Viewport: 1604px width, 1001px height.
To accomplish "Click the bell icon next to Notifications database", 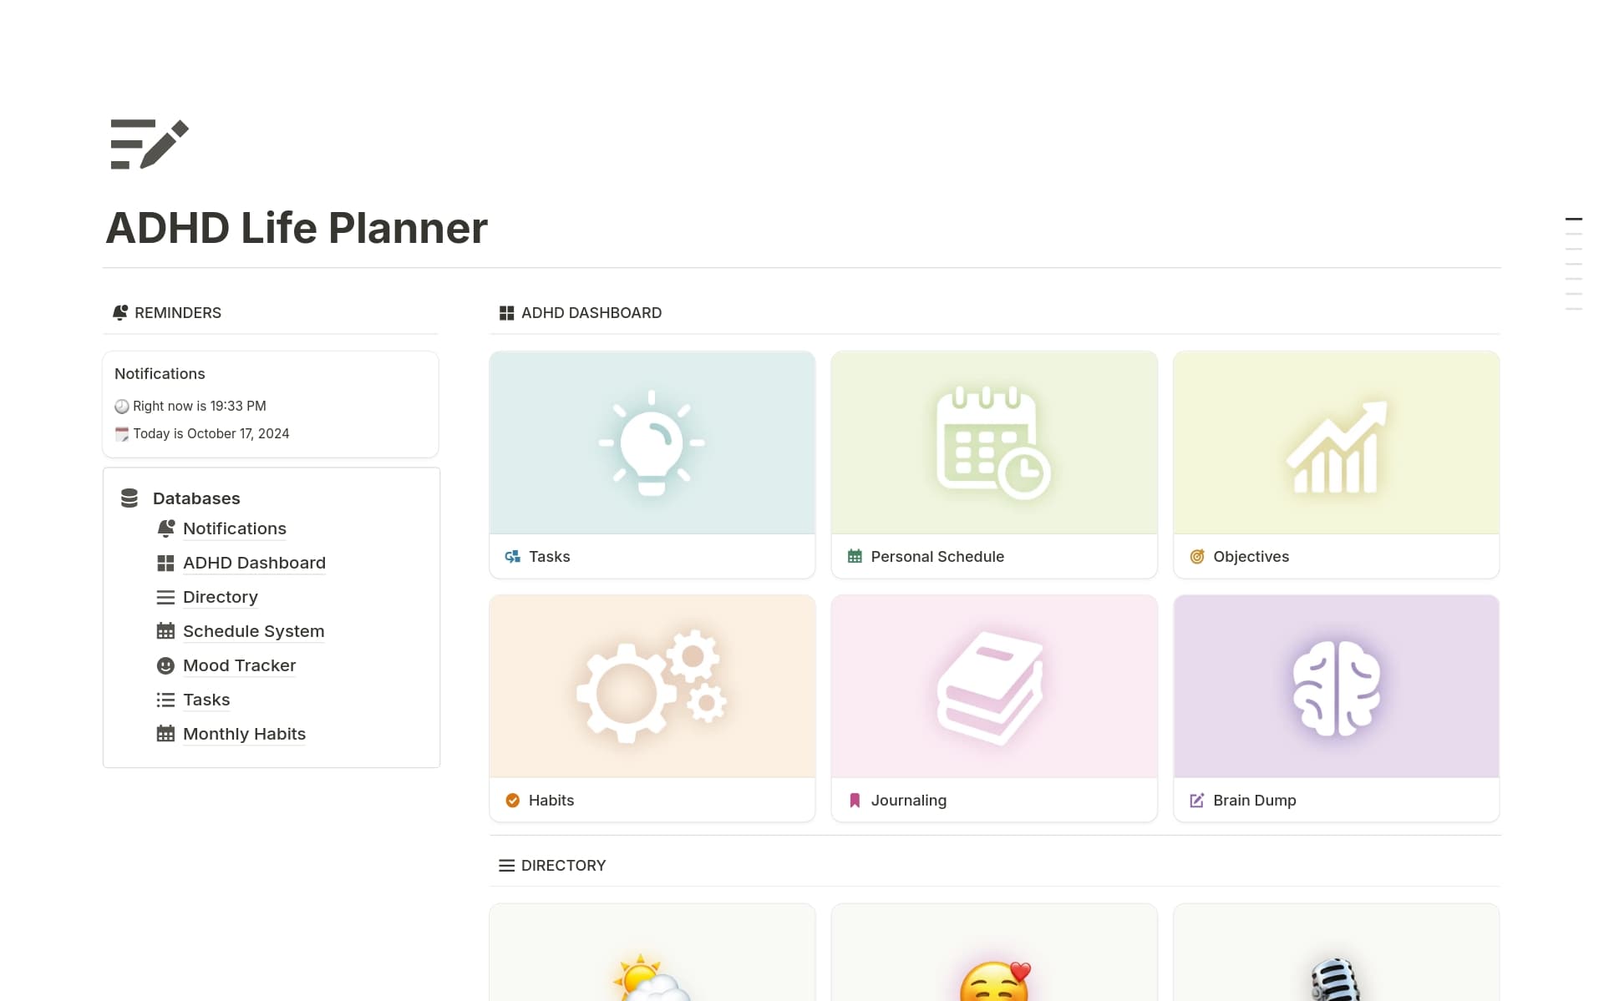I will tap(165, 528).
